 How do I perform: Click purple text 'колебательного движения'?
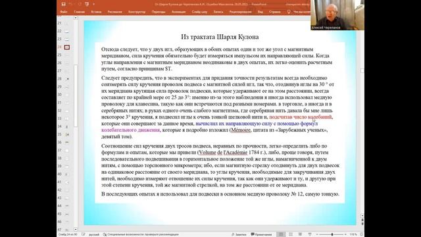tap(130, 130)
